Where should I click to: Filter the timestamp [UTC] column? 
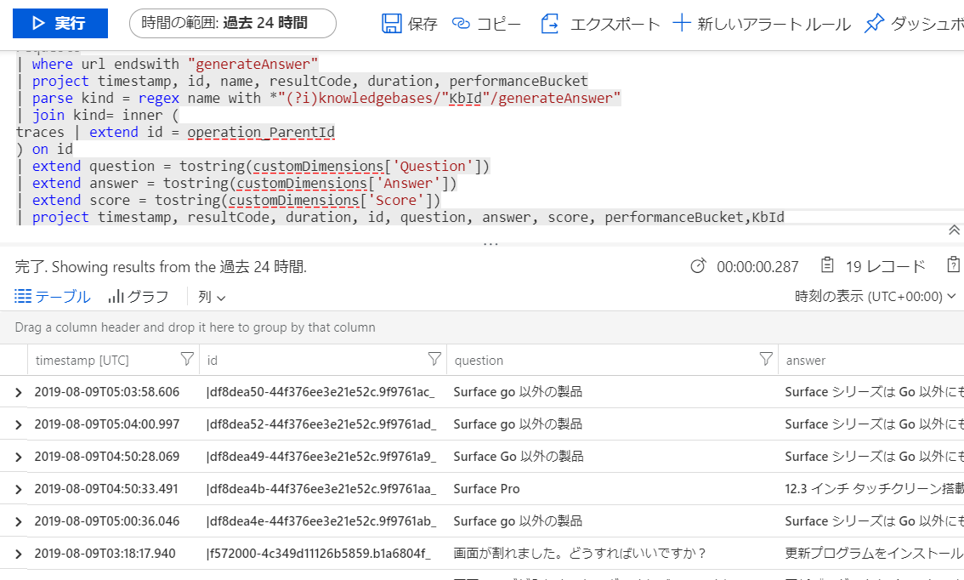click(187, 359)
